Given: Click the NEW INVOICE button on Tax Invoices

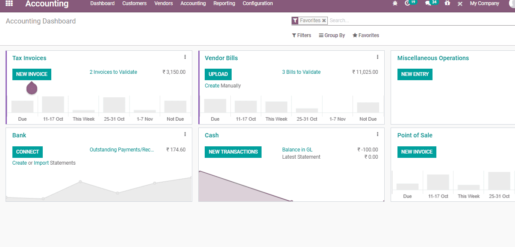Looking at the screenshot, I should click(32, 74).
